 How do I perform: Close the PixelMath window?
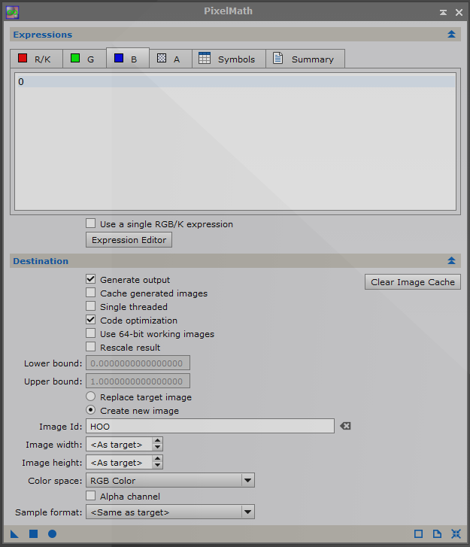[x=459, y=13]
